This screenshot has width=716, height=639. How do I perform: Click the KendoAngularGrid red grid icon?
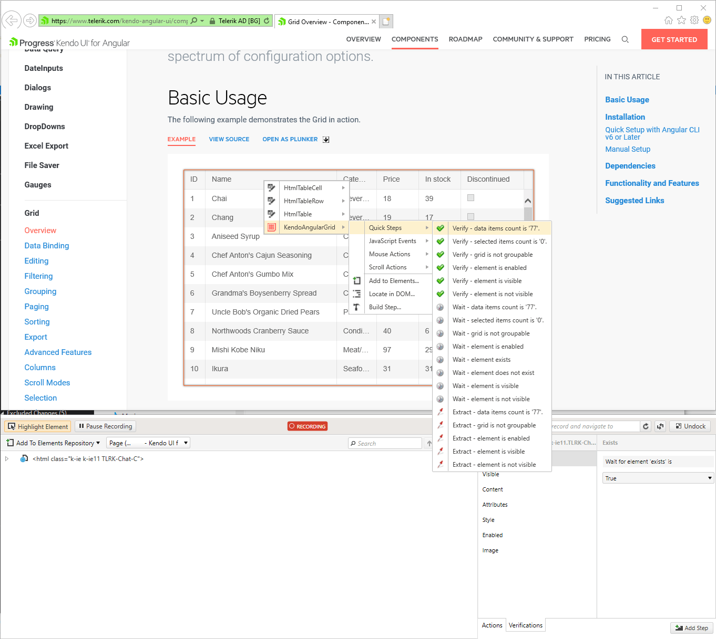[x=271, y=227]
